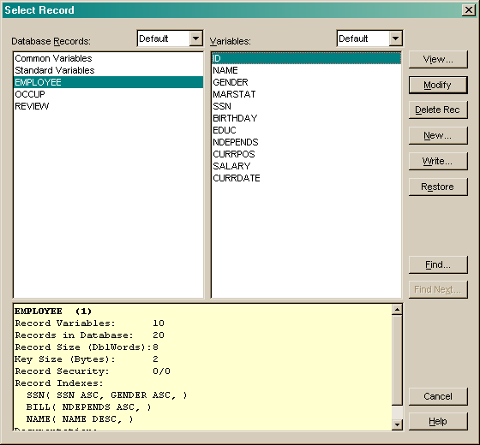Click the Records in Database: 20 line
Viewport: 480px width, 445px height.
(x=89, y=335)
